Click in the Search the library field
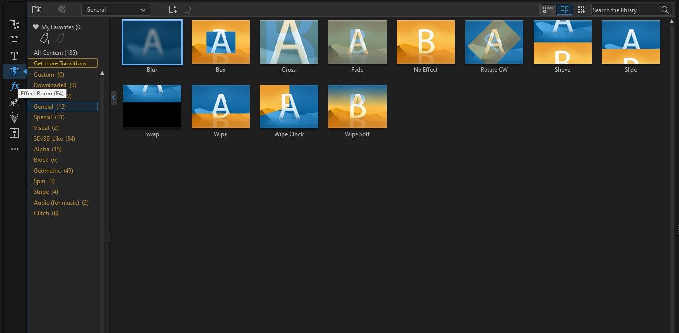 [x=625, y=10]
